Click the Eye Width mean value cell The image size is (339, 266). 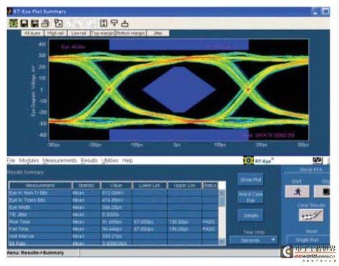(116, 207)
